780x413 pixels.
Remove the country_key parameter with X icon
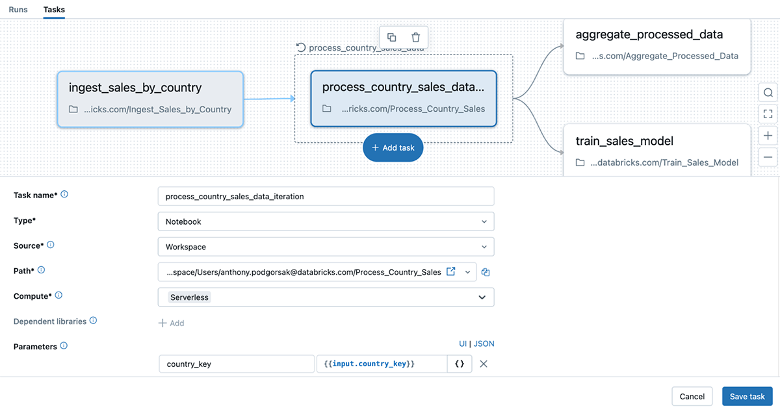[483, 364]
